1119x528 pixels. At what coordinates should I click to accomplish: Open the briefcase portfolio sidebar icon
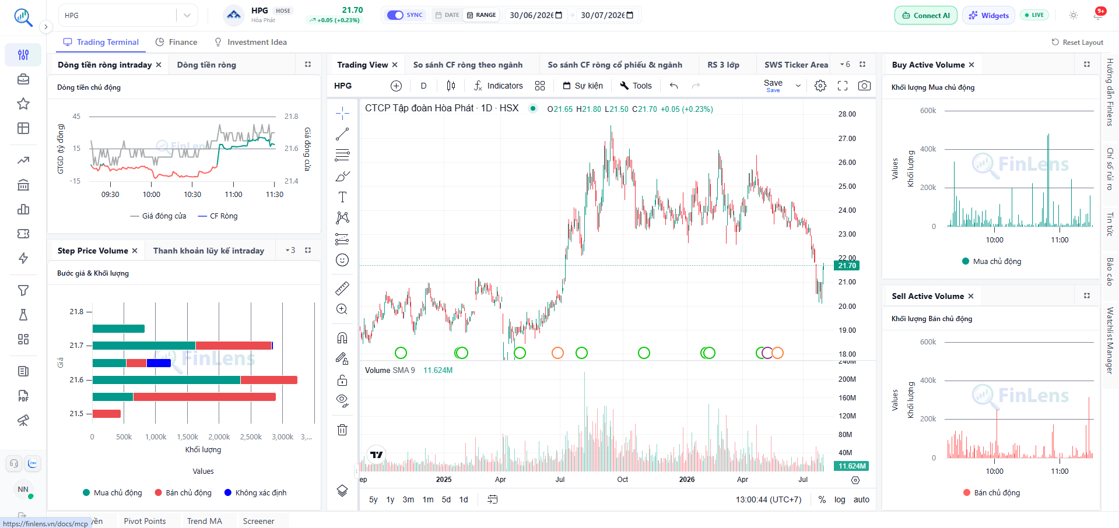[23, 79]
